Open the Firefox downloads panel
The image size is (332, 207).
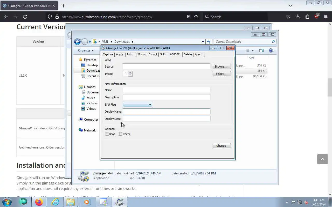298,17
